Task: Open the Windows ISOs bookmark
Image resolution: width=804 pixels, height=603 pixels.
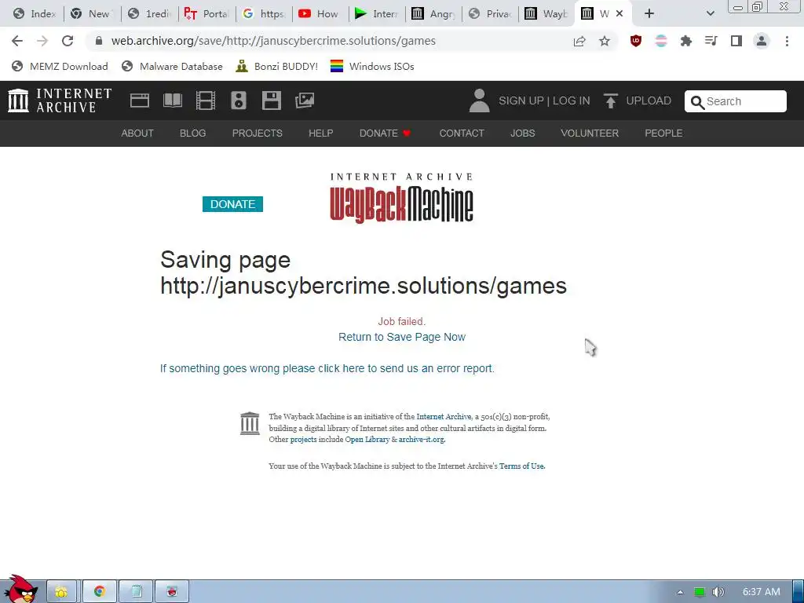Action: pyautogui.click(x=372, y=67)
